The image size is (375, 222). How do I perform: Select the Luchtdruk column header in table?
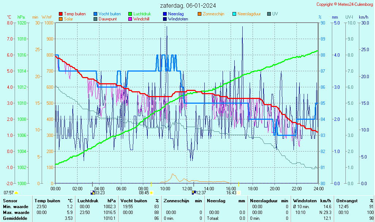(88, 200)
